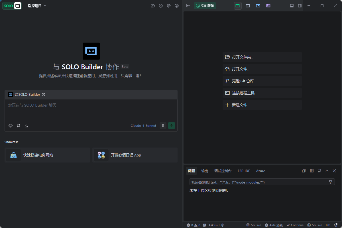Image resolution: width=342 pixels, height=228 pixels.
Task: Open the 调试控制台 tab
Action: (223, 171)
